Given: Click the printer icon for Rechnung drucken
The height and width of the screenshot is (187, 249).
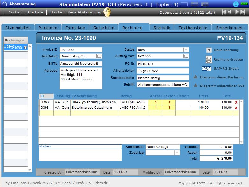Looking at the screenshot, I should click(209, 60).
